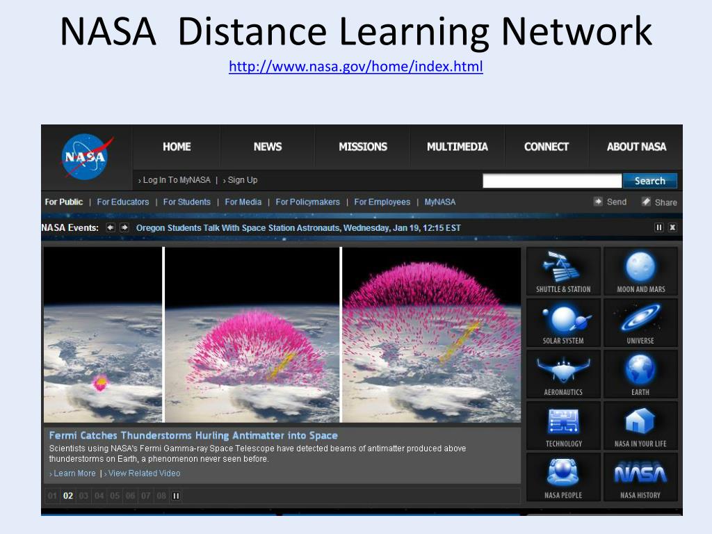Click the Sign Up link
Image resolution: width=712 pixels, height=534 pixels.
[x=241, y=180]
